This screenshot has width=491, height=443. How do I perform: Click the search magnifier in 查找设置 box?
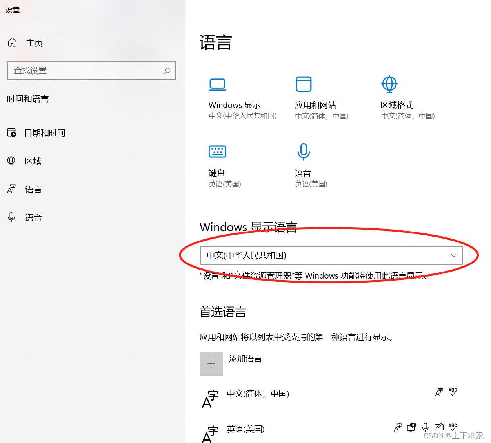(167, 71)
